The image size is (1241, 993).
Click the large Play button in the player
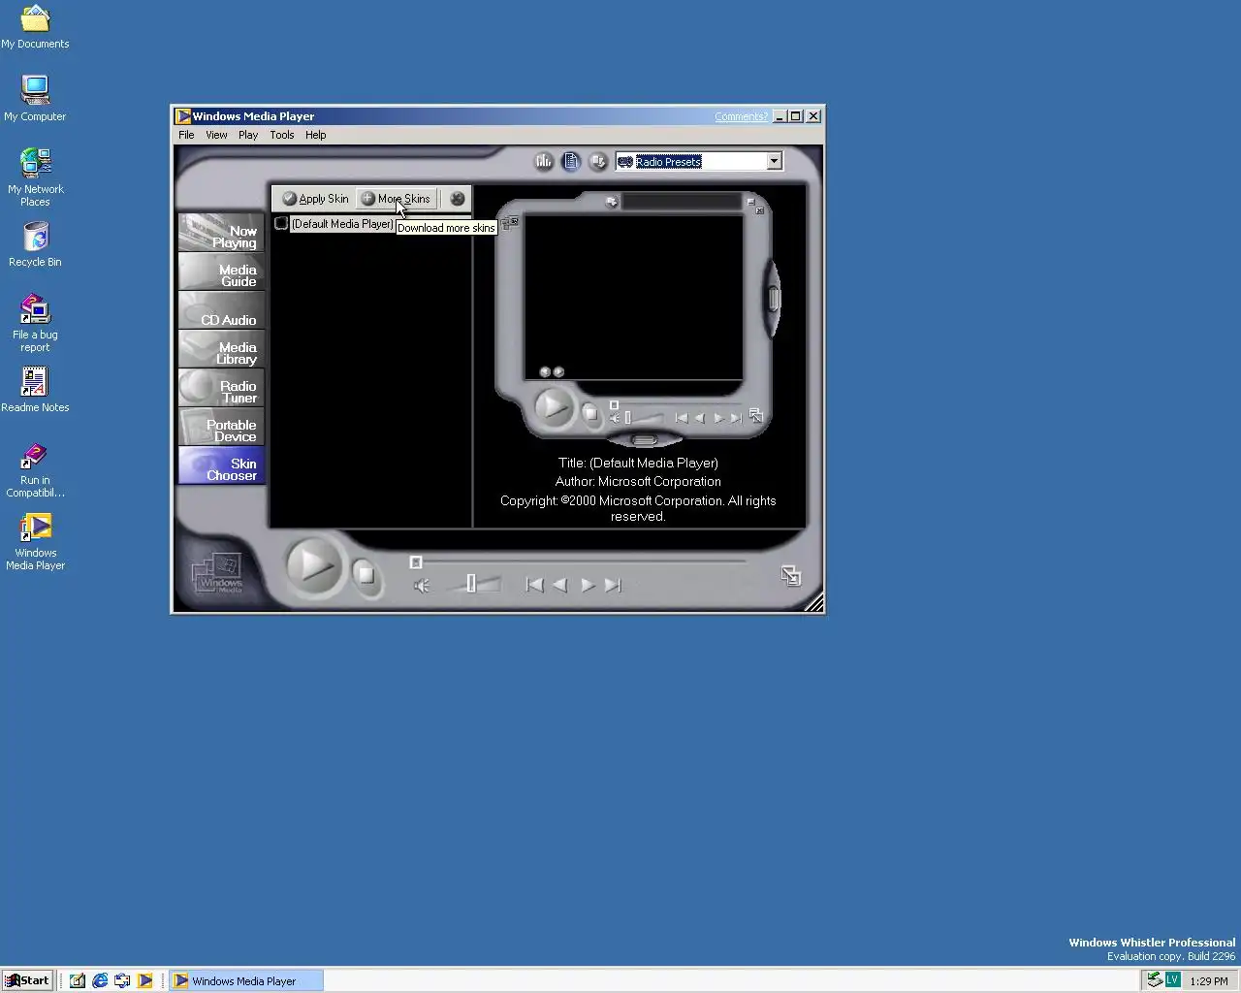[x=312, y=565]
